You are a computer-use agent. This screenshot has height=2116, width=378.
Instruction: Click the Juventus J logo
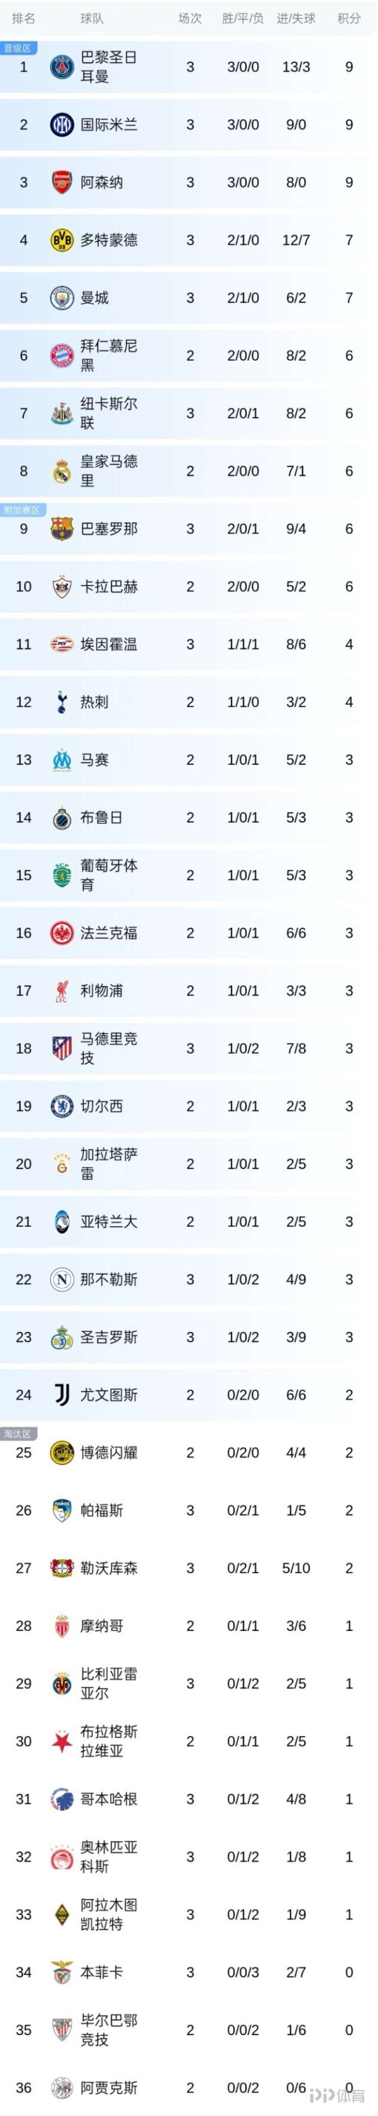coord(61,1395)
